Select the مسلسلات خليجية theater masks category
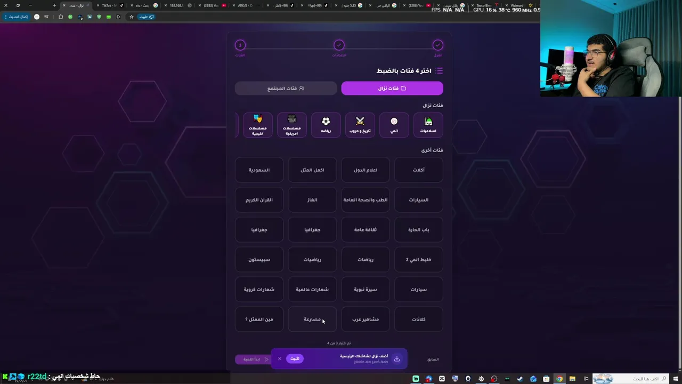The image size is (682, 384). (x=258, y=125)
